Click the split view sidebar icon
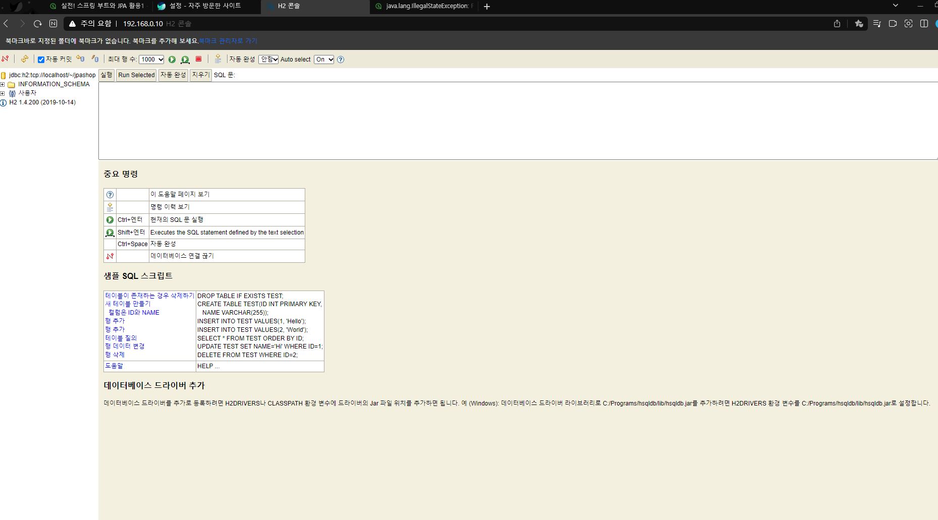The height and width of the screenshot is (520, 938). pyautogui.click(x=924, y=24)
